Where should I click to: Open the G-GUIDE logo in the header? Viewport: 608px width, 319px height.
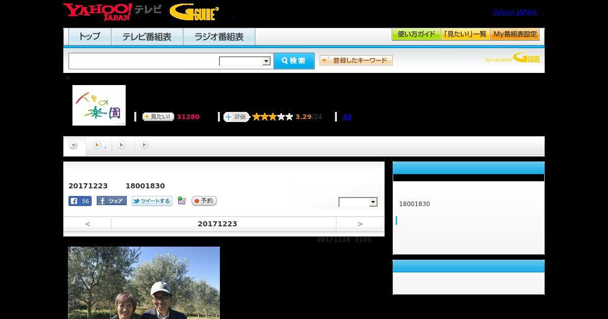click(x=194, y=12)
